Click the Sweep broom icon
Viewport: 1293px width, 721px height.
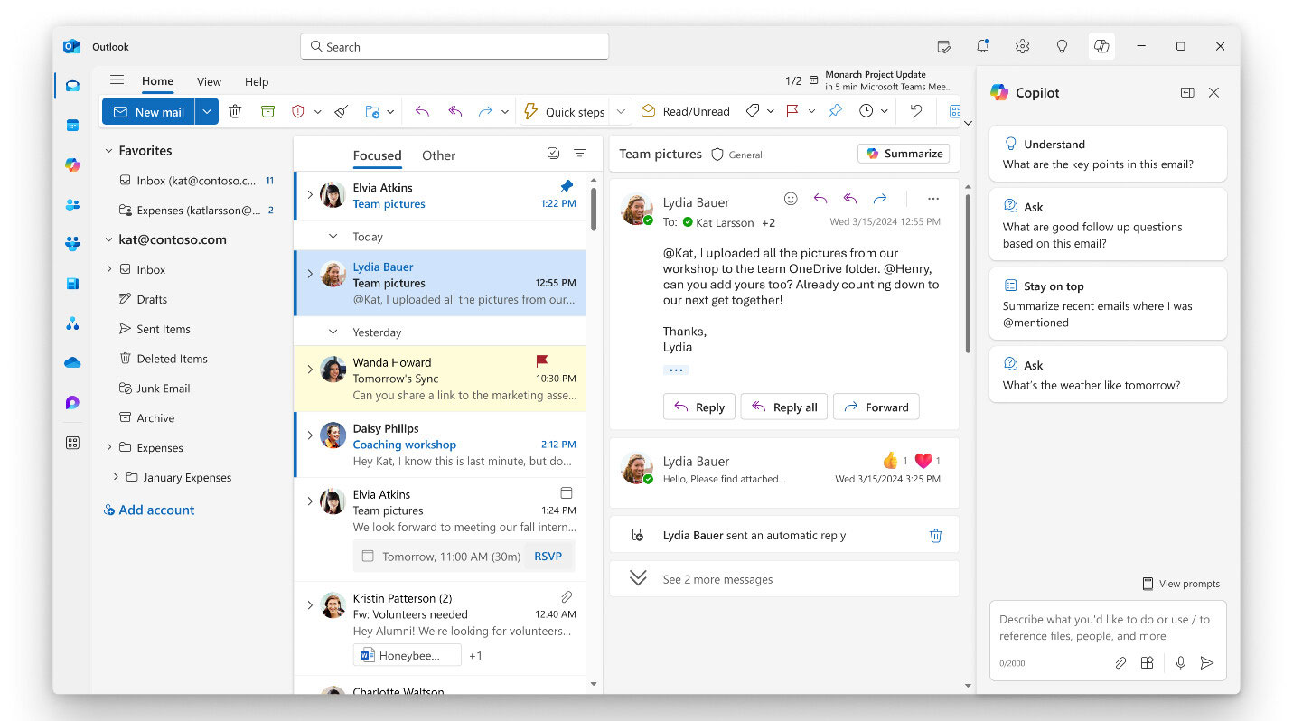[x=341, y=111]
